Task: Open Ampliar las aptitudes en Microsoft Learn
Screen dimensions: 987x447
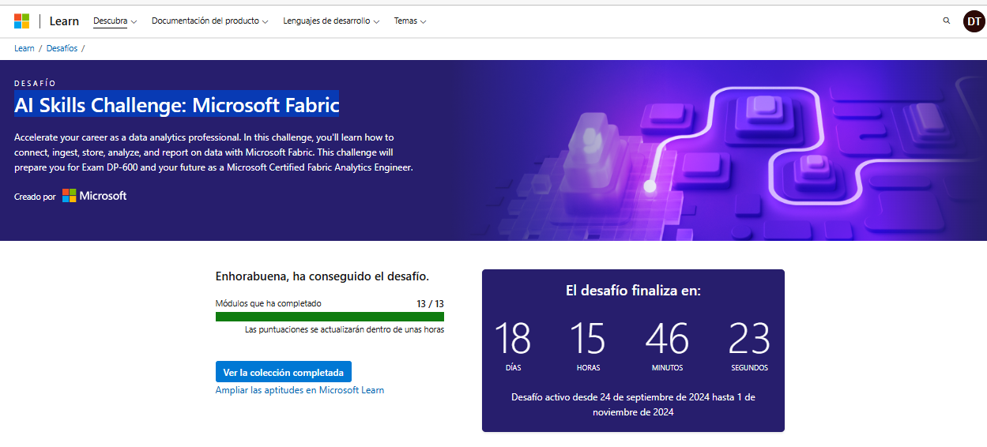Action: (299, 390)
